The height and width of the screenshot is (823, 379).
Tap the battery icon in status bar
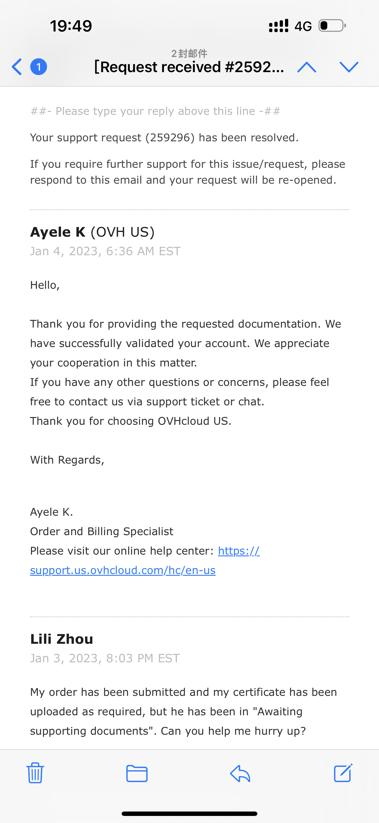(332, 26)
